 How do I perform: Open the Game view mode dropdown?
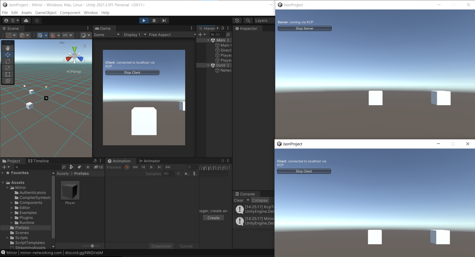pos(107,34)
